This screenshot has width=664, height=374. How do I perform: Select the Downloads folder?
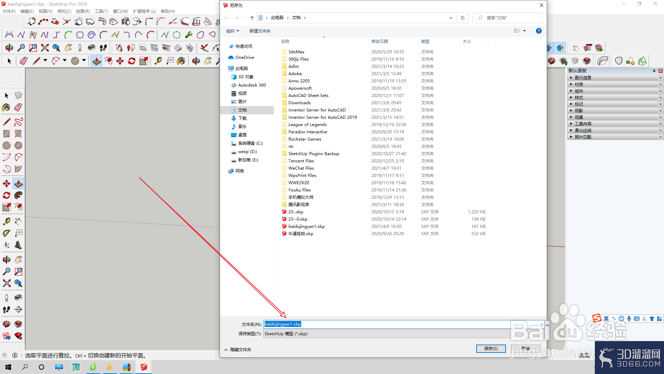coord(299,103)
